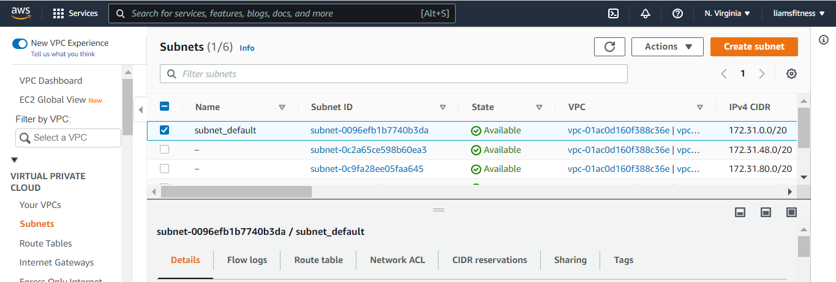Open the notifications bell
Screen dimensions: 836x282
point(646,13)
